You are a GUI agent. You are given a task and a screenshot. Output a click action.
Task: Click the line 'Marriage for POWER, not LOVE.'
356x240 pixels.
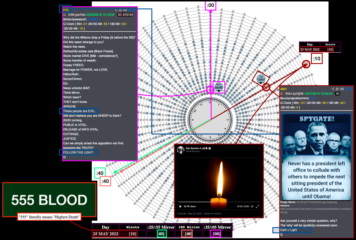point(86,70)
